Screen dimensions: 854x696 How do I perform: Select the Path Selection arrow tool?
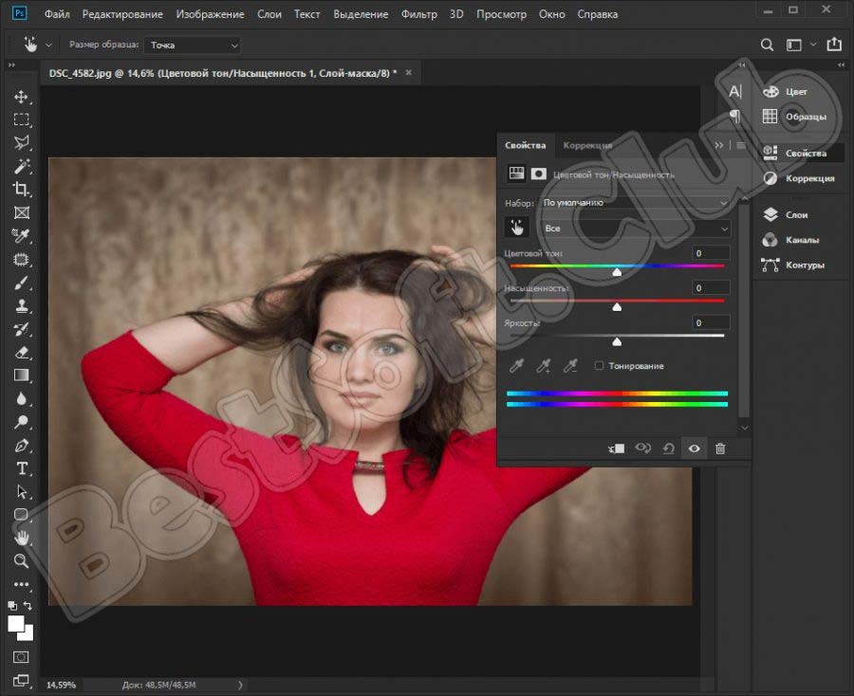pyautogui.click(x=21, y=491)
